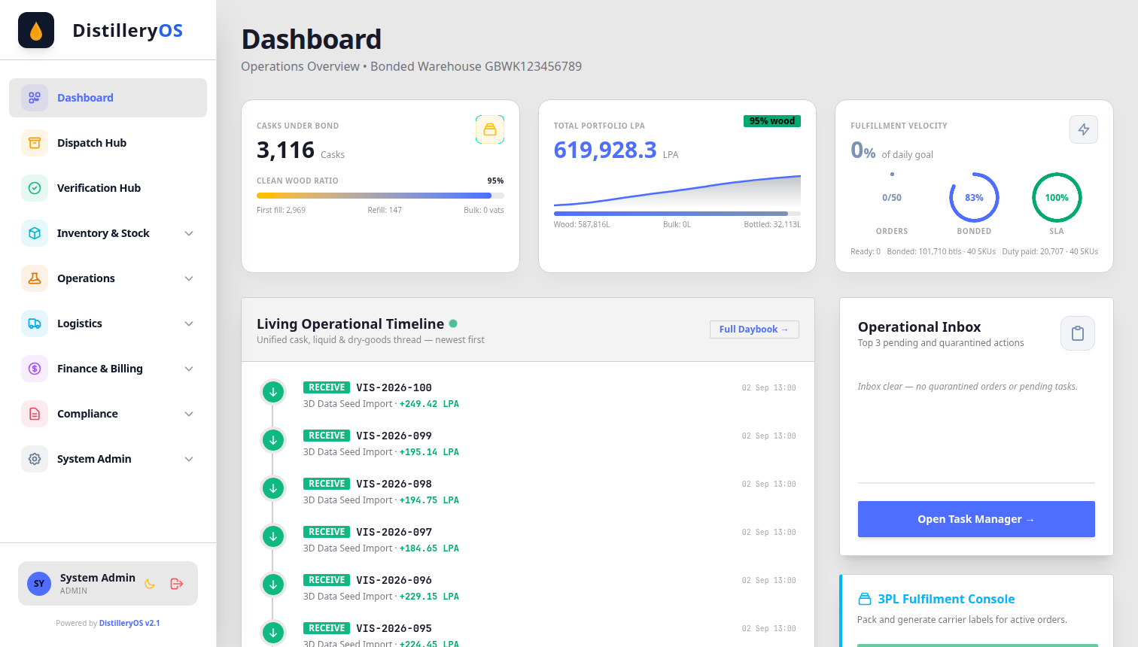Screen dimensions: 1138x647
Task: Click the System Admin gear icon
Action: (x=35, y=459)
